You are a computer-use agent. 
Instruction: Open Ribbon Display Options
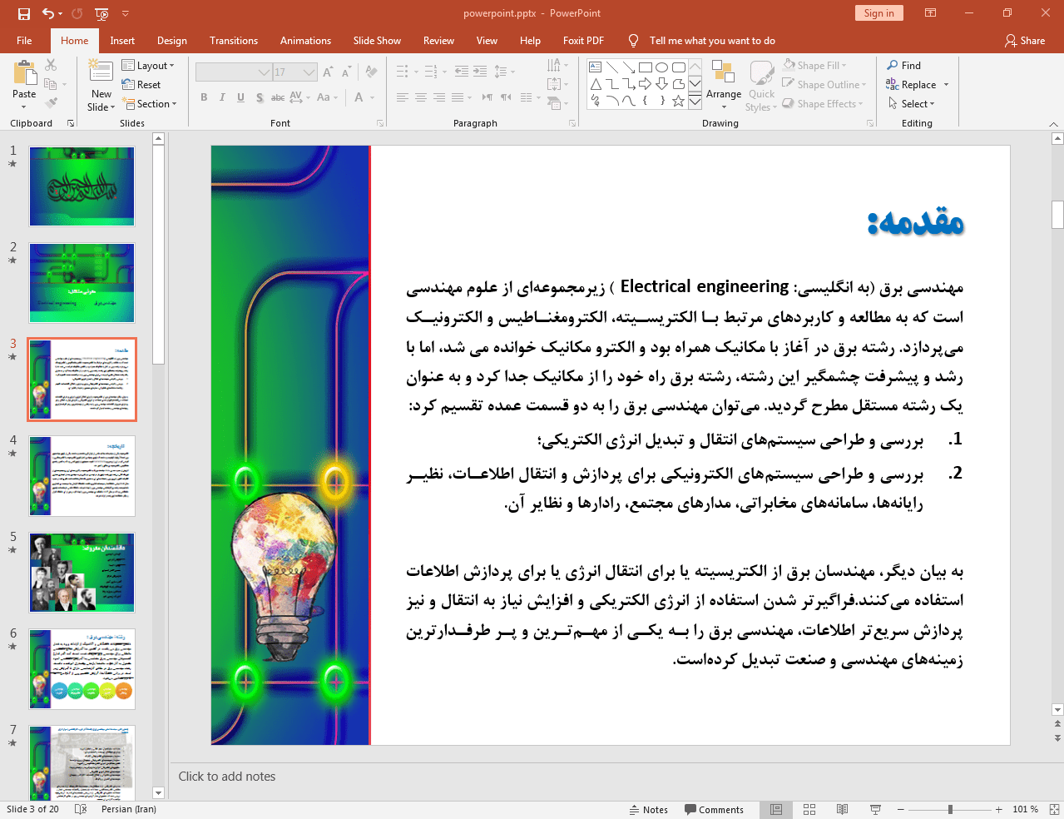[930, 13]
